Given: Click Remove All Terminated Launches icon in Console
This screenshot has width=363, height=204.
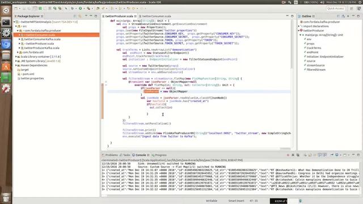Looking at the screenshot, I should click(298, 155).
